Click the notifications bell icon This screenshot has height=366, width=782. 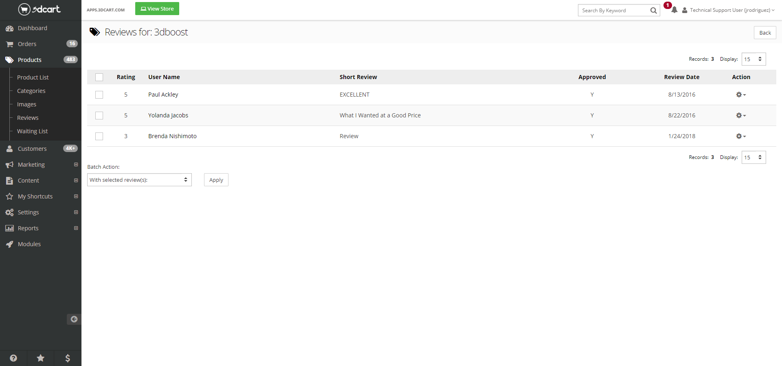click(674, 10)
